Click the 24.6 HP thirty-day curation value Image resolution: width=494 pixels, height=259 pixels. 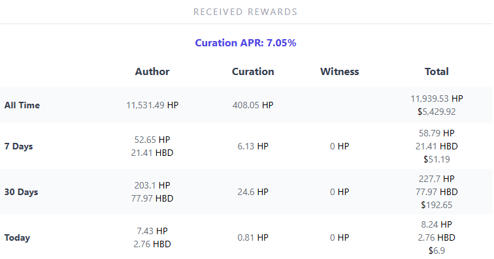[x=253, y=192]
